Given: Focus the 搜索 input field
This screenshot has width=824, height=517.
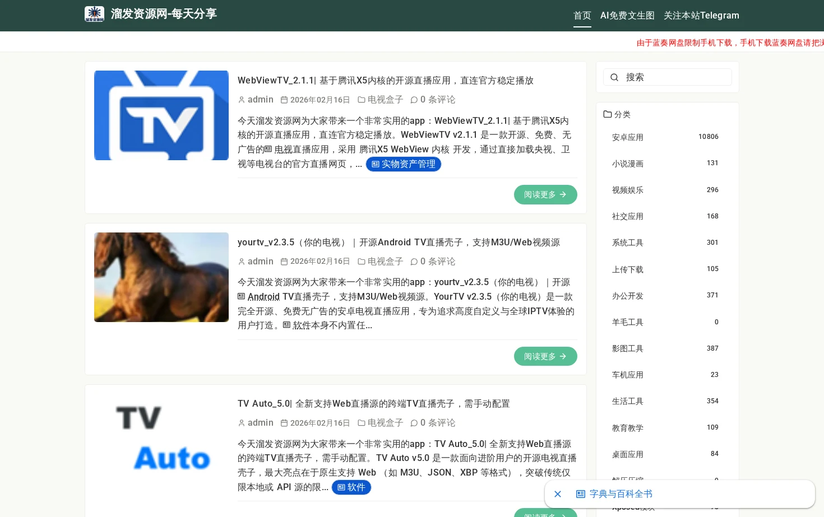Looking at the screenshot, I should pos(667,77).
